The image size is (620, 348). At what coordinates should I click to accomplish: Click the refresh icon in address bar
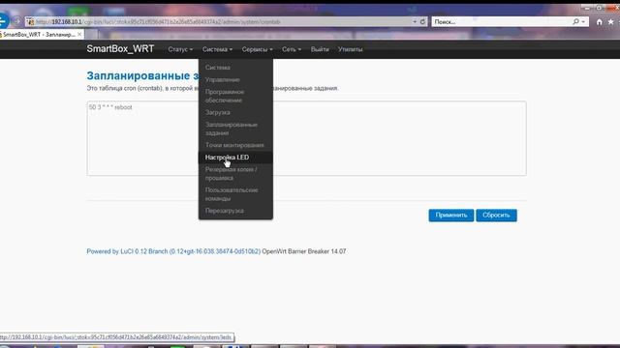[422, 21]
